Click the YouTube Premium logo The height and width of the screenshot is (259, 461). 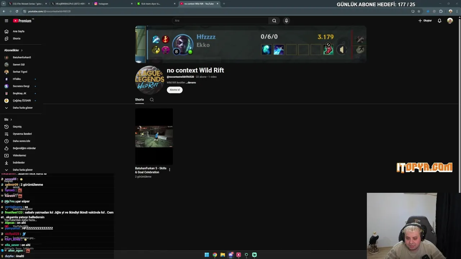coord(23,21)
